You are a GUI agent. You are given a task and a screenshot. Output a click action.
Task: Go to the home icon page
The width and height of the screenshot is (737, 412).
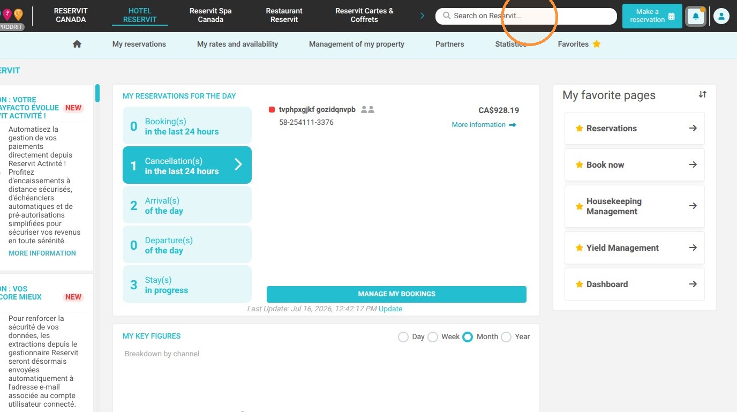click(77, 44)
